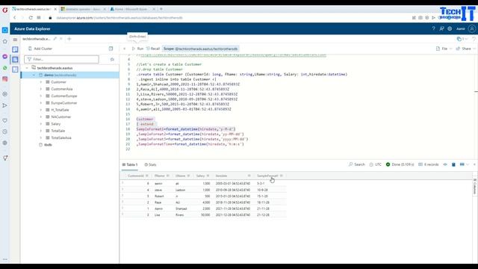Expand the H_TotalSale table node

(x=41, y=110)
